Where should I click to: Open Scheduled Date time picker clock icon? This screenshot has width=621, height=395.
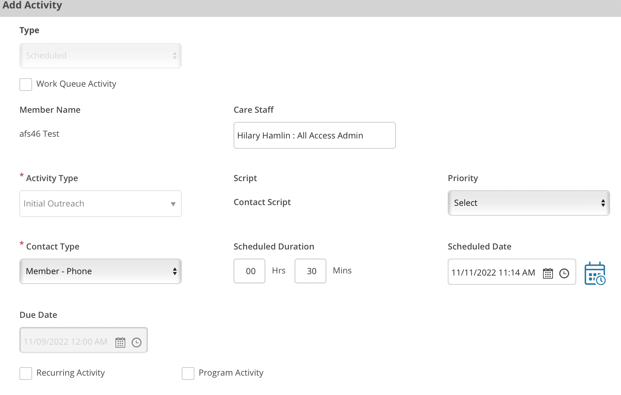tap(564, 273)
